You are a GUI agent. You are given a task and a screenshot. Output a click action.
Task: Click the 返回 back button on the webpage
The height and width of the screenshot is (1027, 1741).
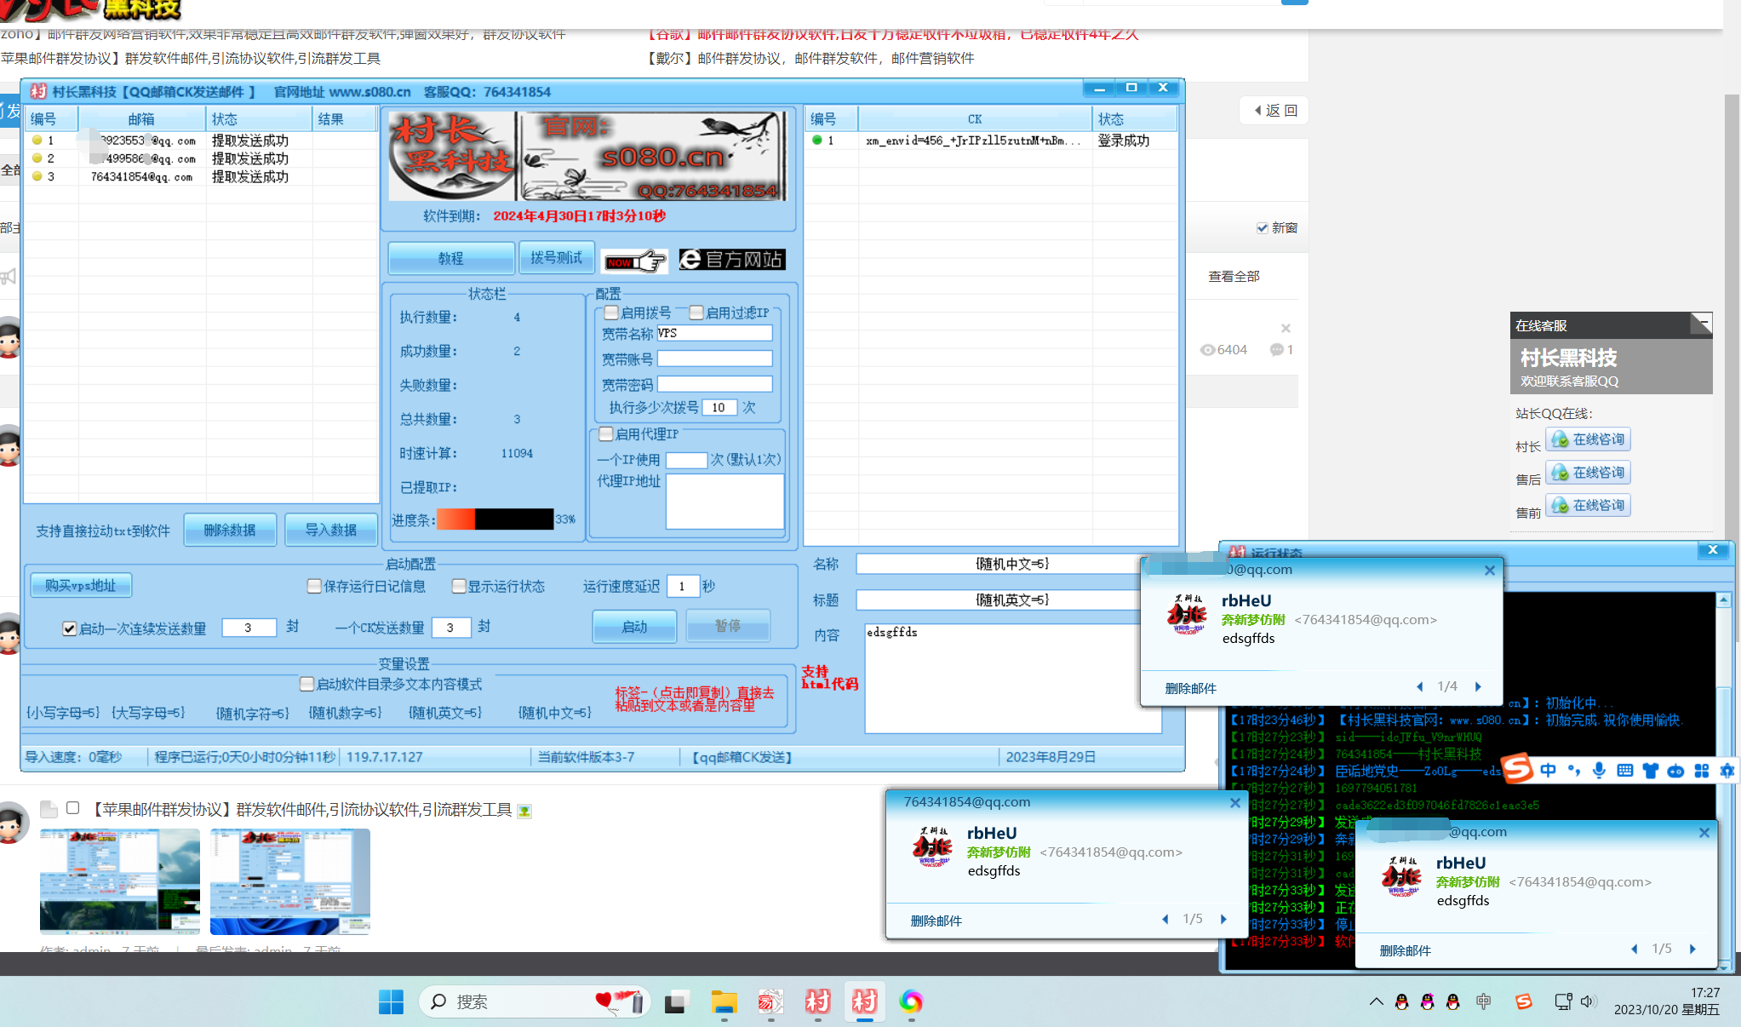tap(1274, 111)
